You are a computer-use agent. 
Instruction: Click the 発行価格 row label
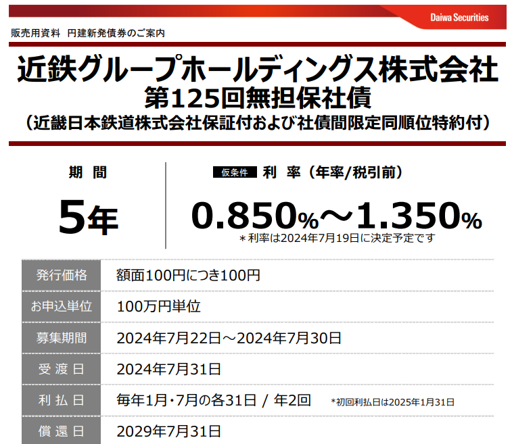(x=62, y=275)
